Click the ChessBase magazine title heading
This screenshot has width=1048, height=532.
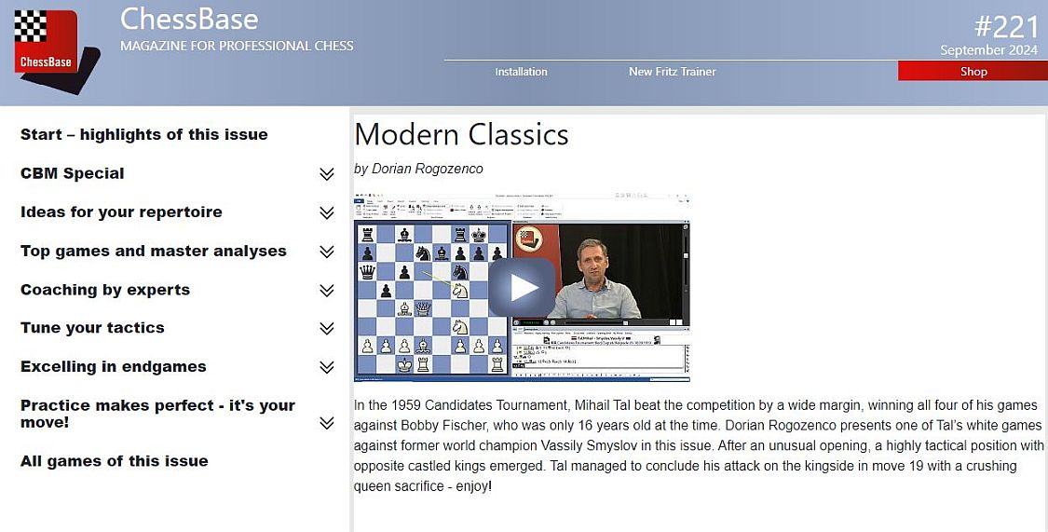pos(189,20)
